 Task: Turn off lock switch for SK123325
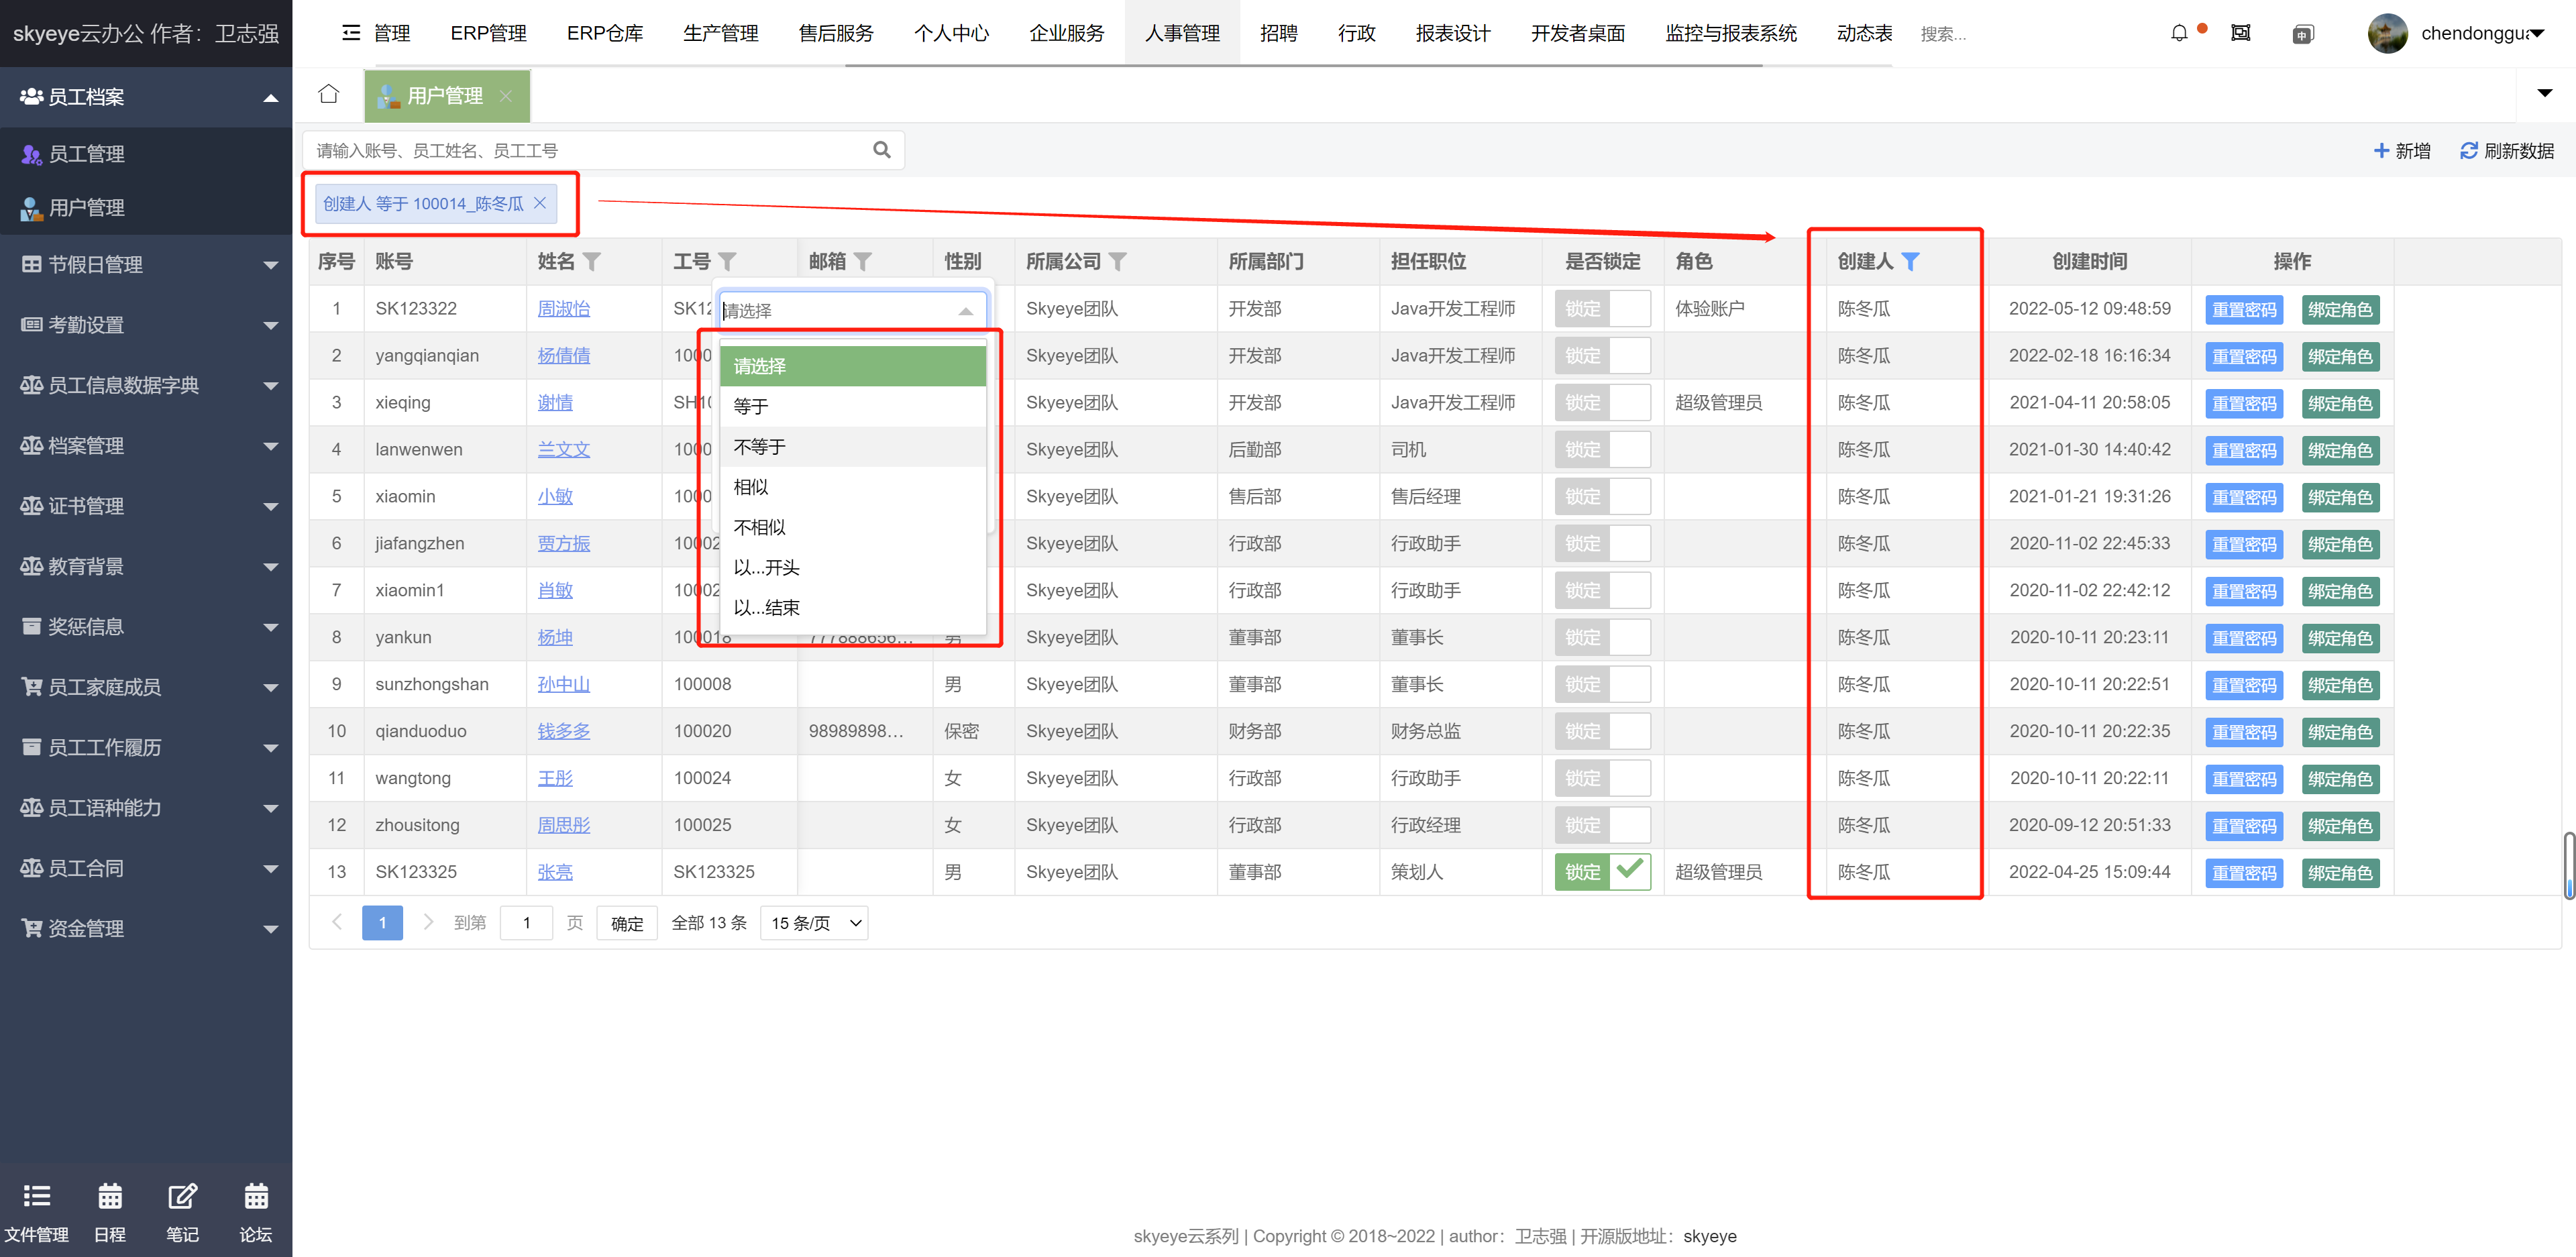click(x=1602, y=872)
